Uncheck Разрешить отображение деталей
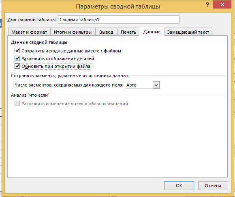The width and height of the screenshot is (235, 197). 17,58
